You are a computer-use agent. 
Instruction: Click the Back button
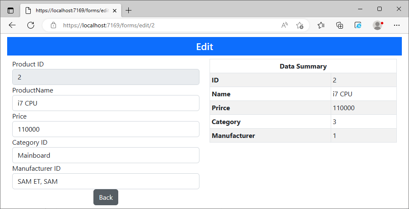106,197
